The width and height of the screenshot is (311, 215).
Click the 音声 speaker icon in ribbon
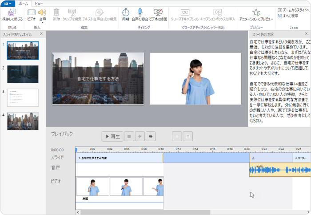tap(42, 12)
